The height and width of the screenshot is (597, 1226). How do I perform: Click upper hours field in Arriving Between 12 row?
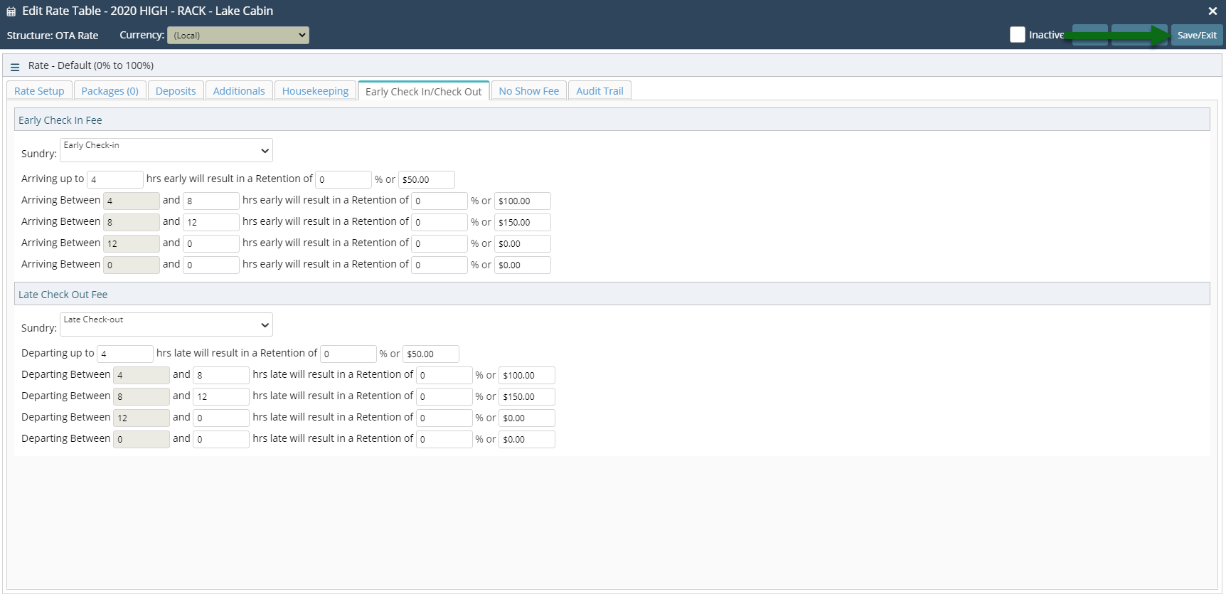point(211,243)
